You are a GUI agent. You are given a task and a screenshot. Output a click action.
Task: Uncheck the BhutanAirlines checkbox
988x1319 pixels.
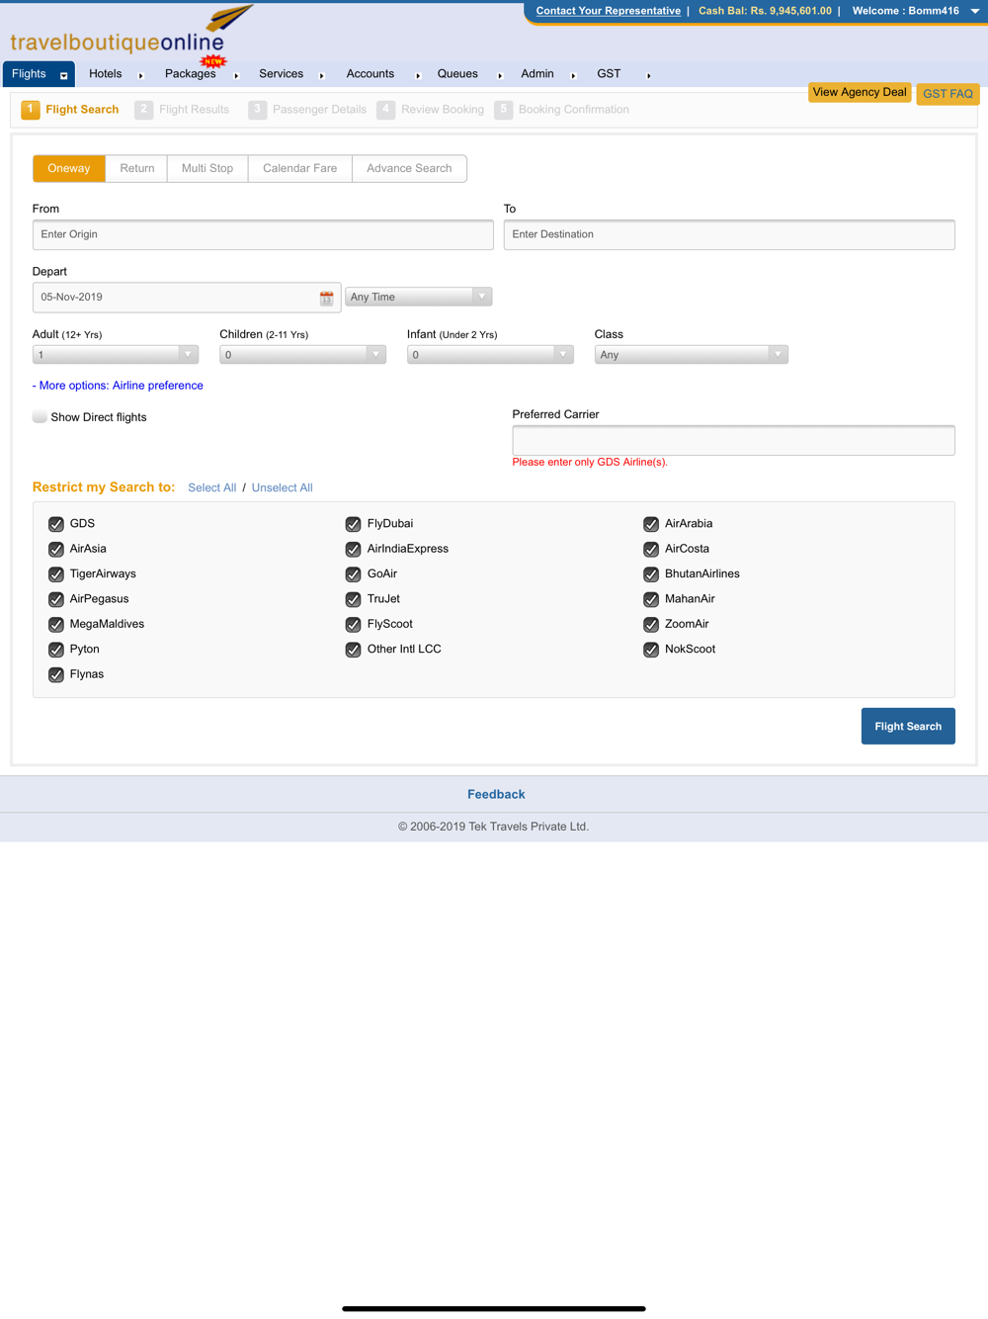651,574
